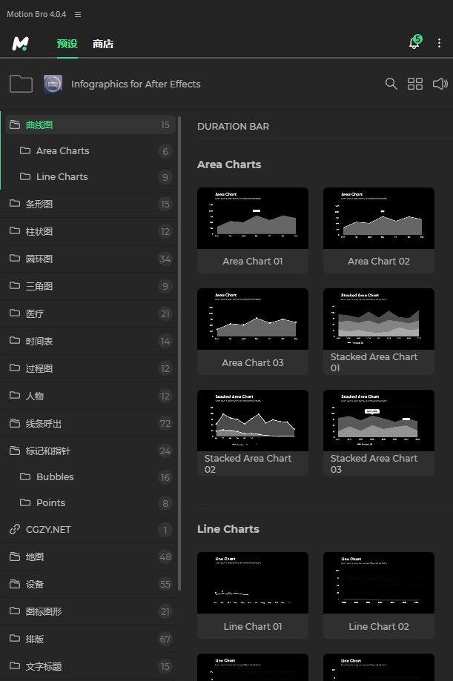Click the Line Charts section heading
This screenshot has width=453, height=681.
click(228, 529)
